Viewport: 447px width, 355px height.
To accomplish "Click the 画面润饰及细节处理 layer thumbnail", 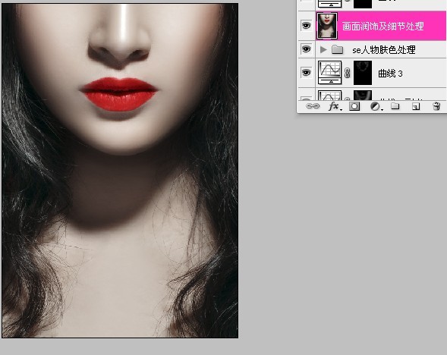I will tap(326, 26).
